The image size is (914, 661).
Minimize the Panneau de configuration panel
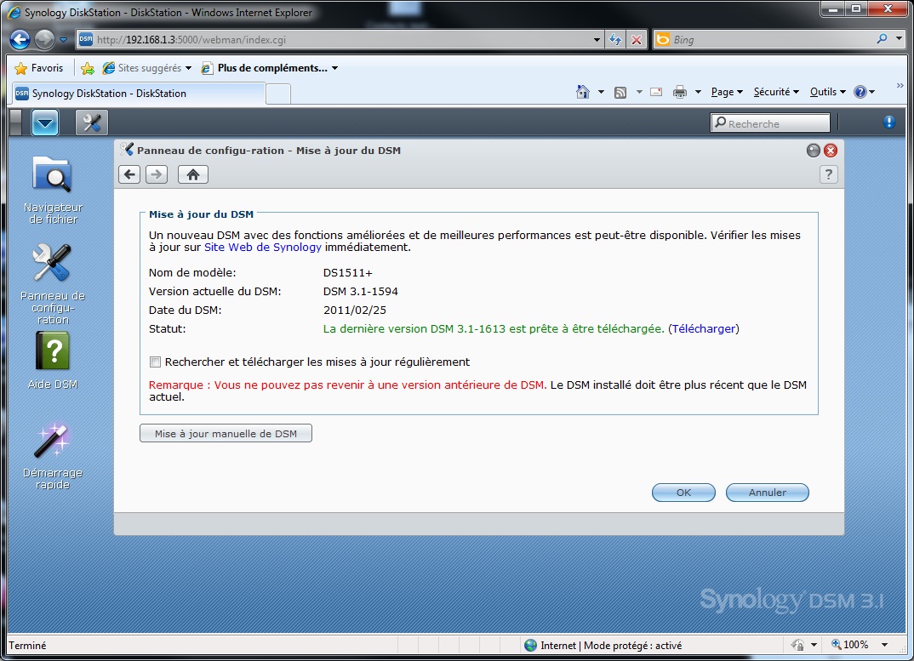[x=814, y=151]
